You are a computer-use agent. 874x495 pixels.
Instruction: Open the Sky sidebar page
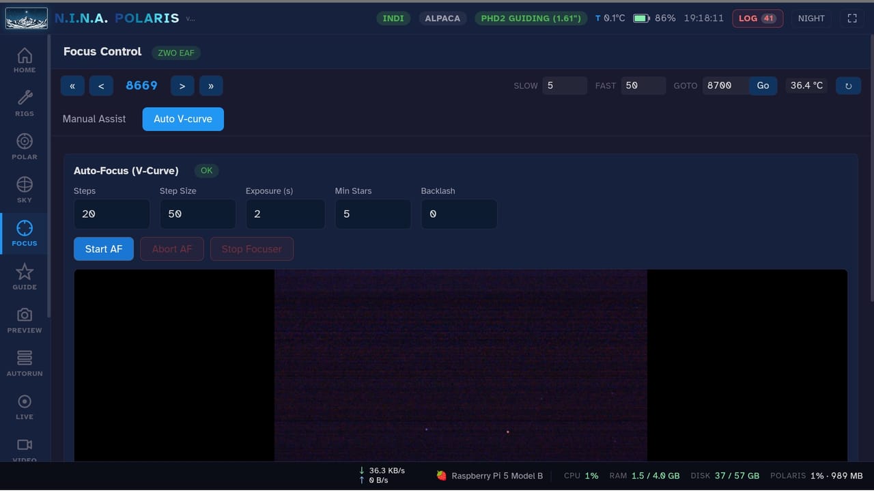pyautogui.click(x=25, y=190)
